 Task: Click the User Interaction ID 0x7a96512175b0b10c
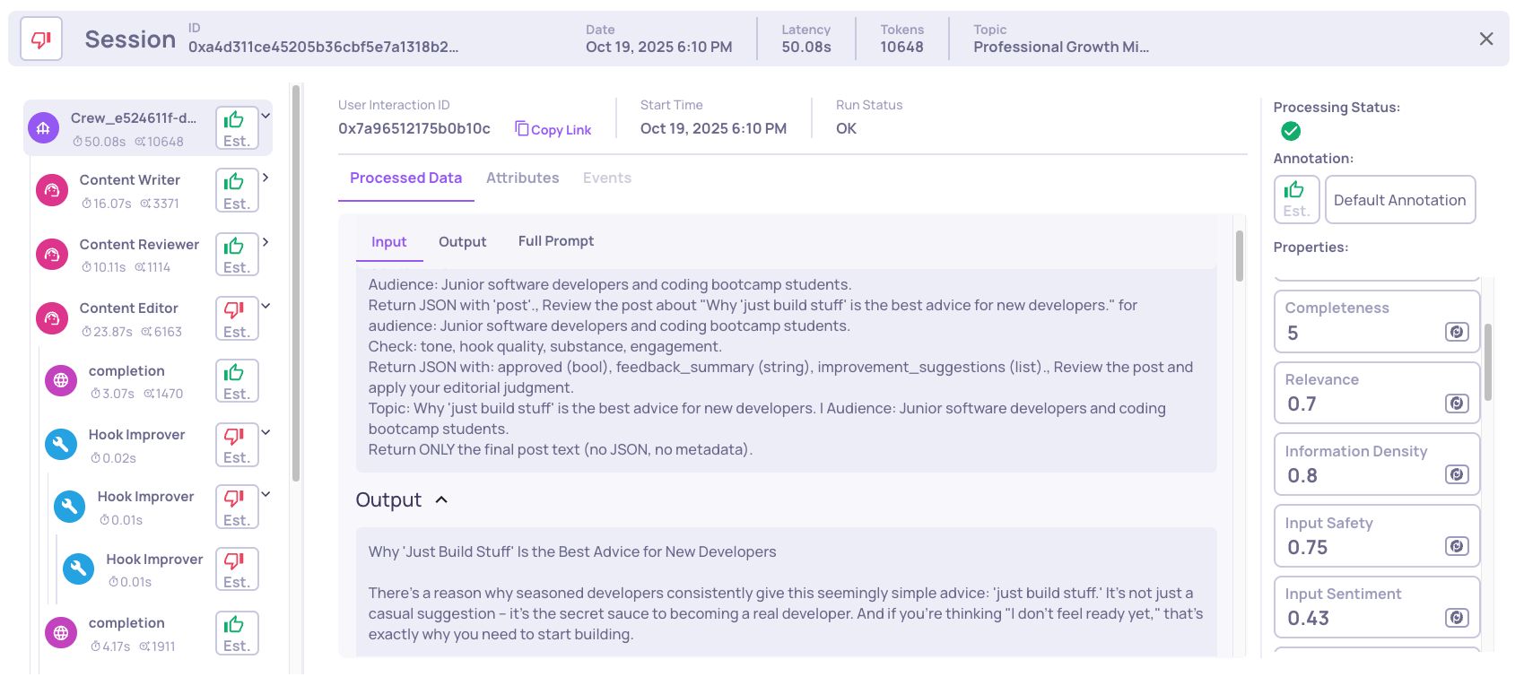414,128
